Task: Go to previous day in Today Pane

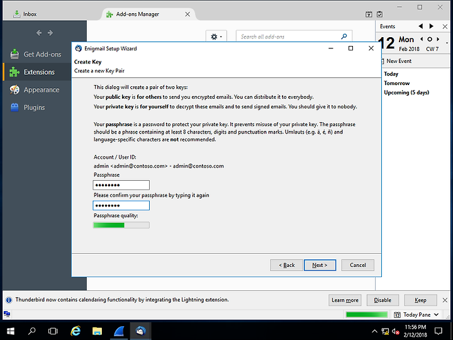Action: [422, 39]
